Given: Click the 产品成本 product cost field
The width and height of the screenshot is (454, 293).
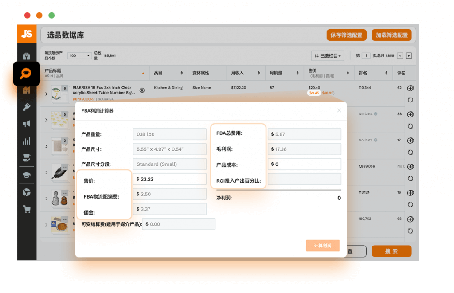Looking at the screenshot, I should tap(304, 164).
